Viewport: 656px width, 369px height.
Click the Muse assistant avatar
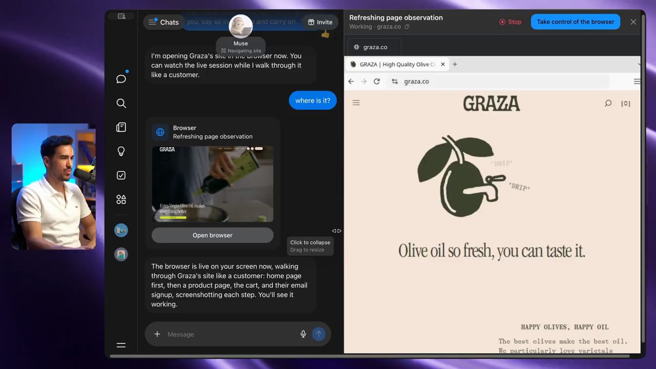click(x=240, y=26)
